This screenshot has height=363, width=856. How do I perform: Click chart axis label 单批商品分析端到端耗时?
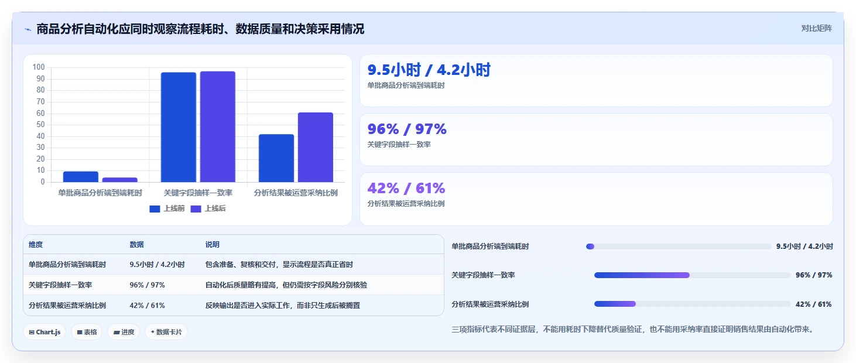click(x=100, y=193)
